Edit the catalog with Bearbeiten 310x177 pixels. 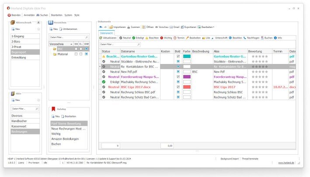coord(69,117)
